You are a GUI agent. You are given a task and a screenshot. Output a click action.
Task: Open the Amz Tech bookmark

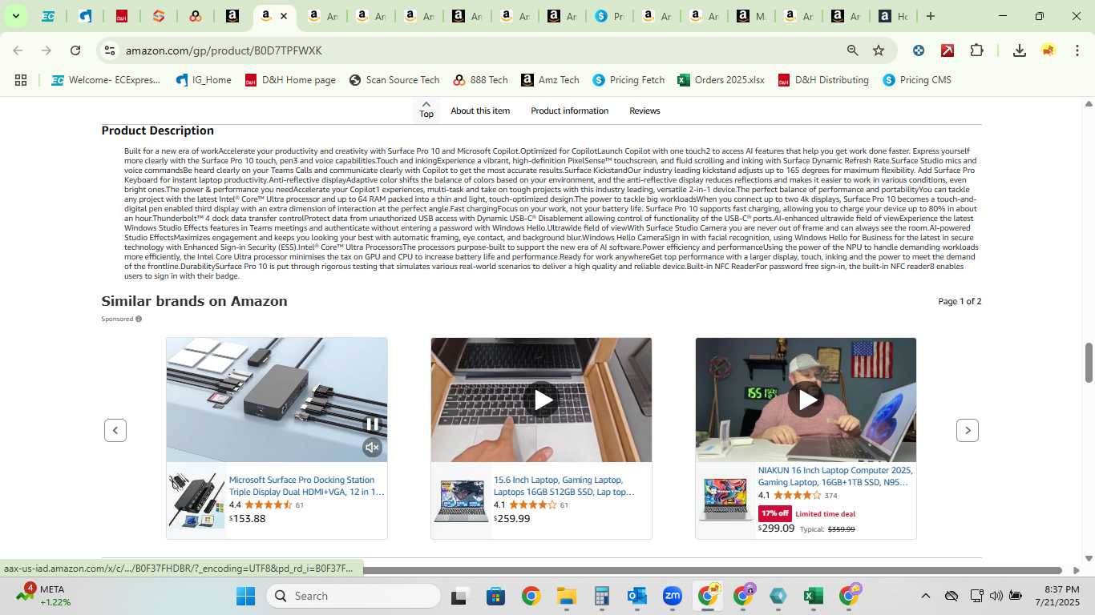point(550,80)
